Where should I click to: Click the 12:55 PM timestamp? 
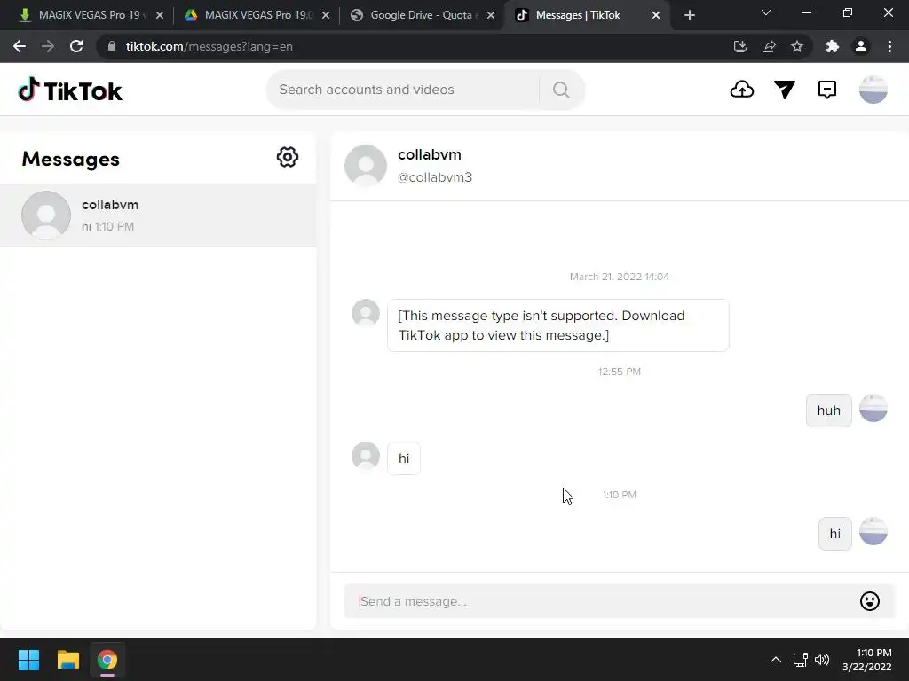click(x=619, y=372)
